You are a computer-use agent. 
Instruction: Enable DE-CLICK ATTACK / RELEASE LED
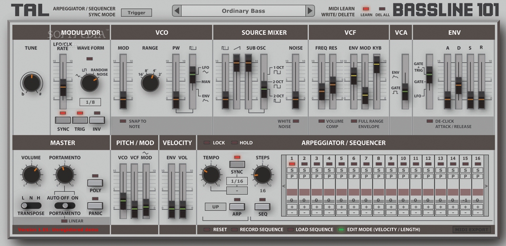pyautogui.click(x=429, y=121)
